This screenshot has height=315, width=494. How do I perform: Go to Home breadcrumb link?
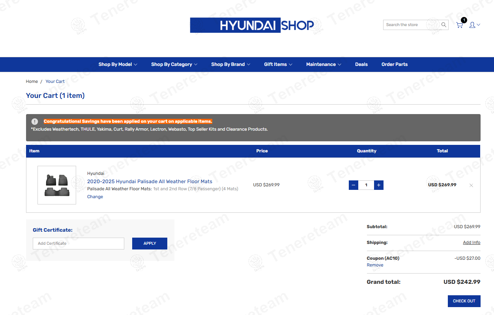(32, 81)
